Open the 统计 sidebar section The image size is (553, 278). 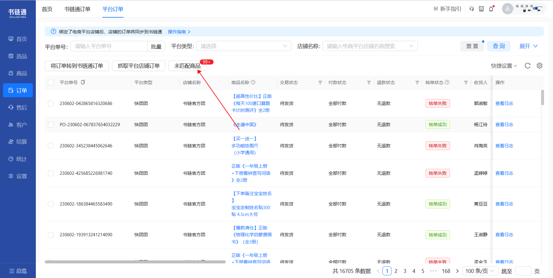(x=18, y=159)
